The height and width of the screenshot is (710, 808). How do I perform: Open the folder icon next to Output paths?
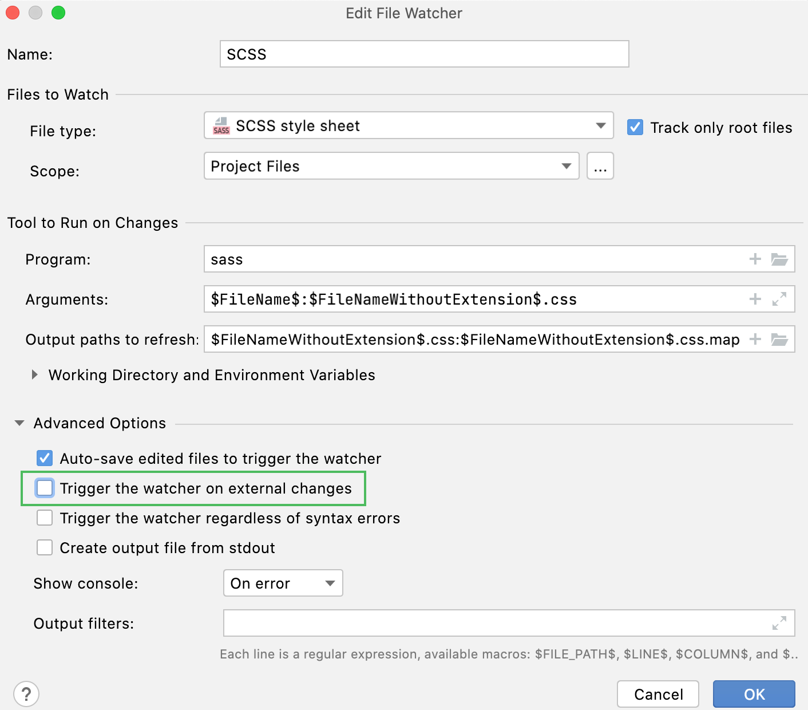coord(779,339)
